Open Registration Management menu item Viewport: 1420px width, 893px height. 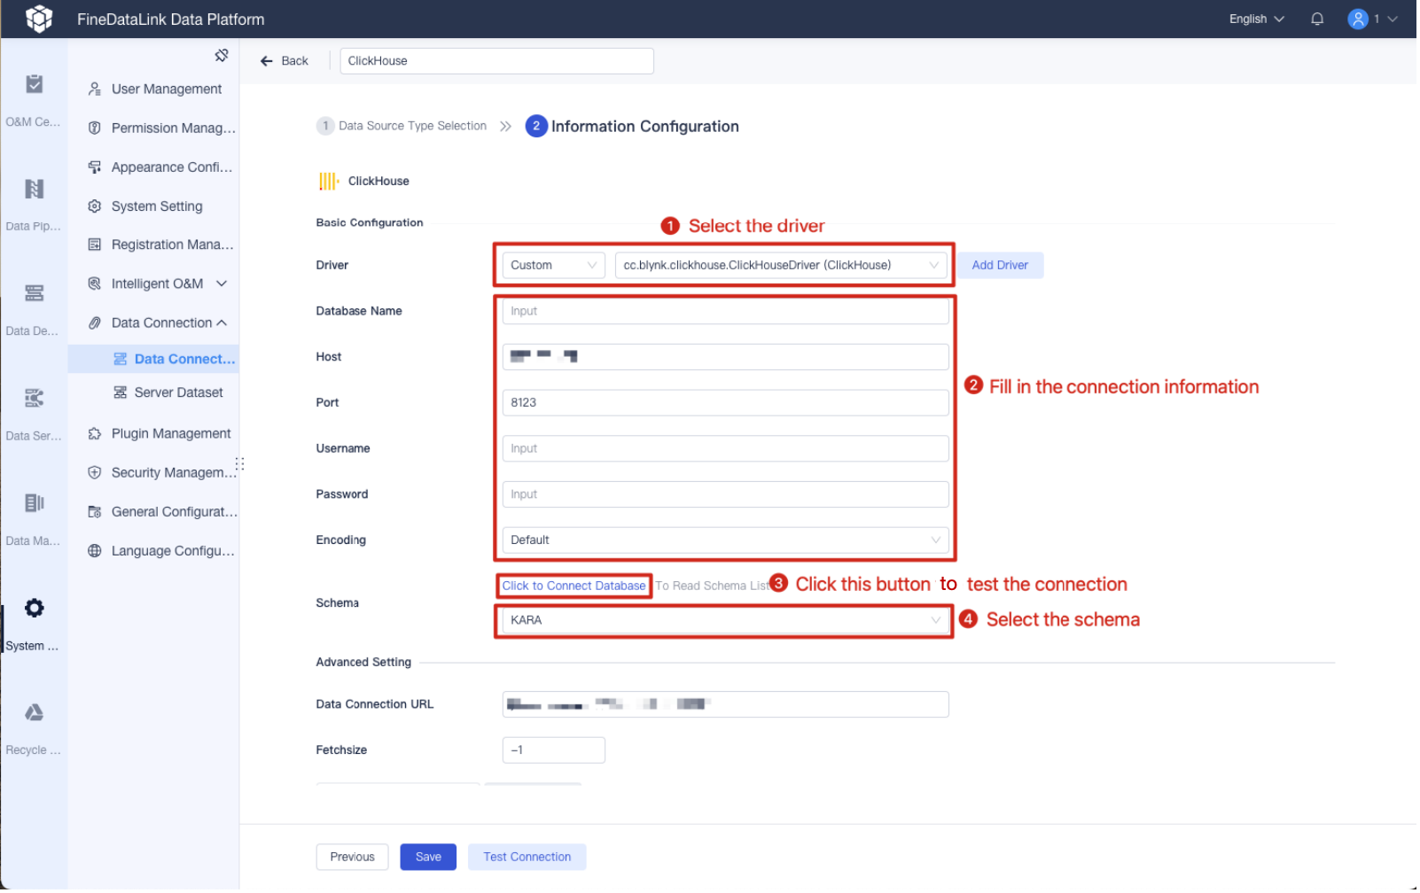[161, 245]
